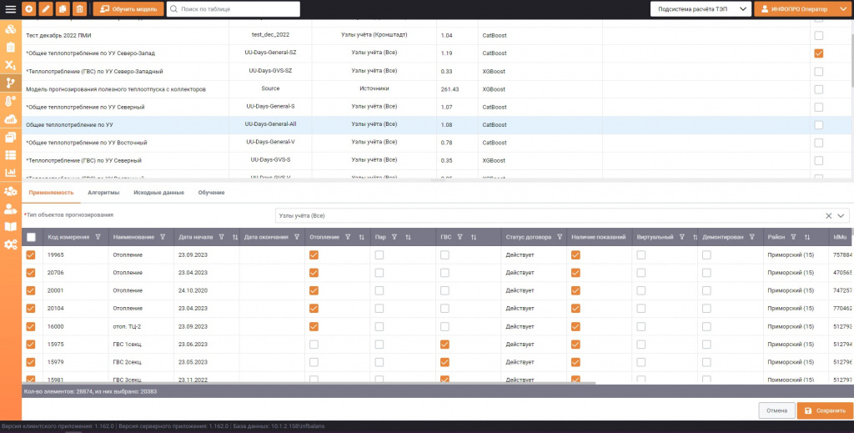Select the *Общее теплопотребление по УУ Восточный row
Screen dimensions: 854x433
pos(437,143)
